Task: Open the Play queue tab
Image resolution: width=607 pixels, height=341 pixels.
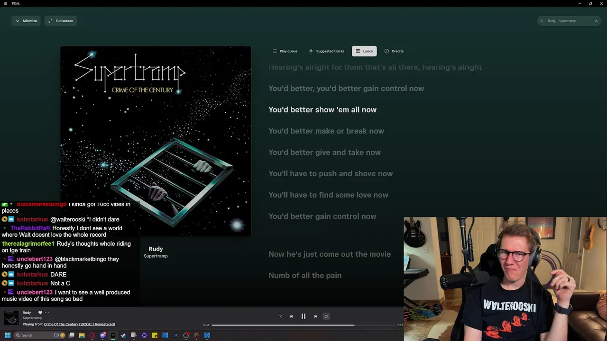Action: [285, 51]
